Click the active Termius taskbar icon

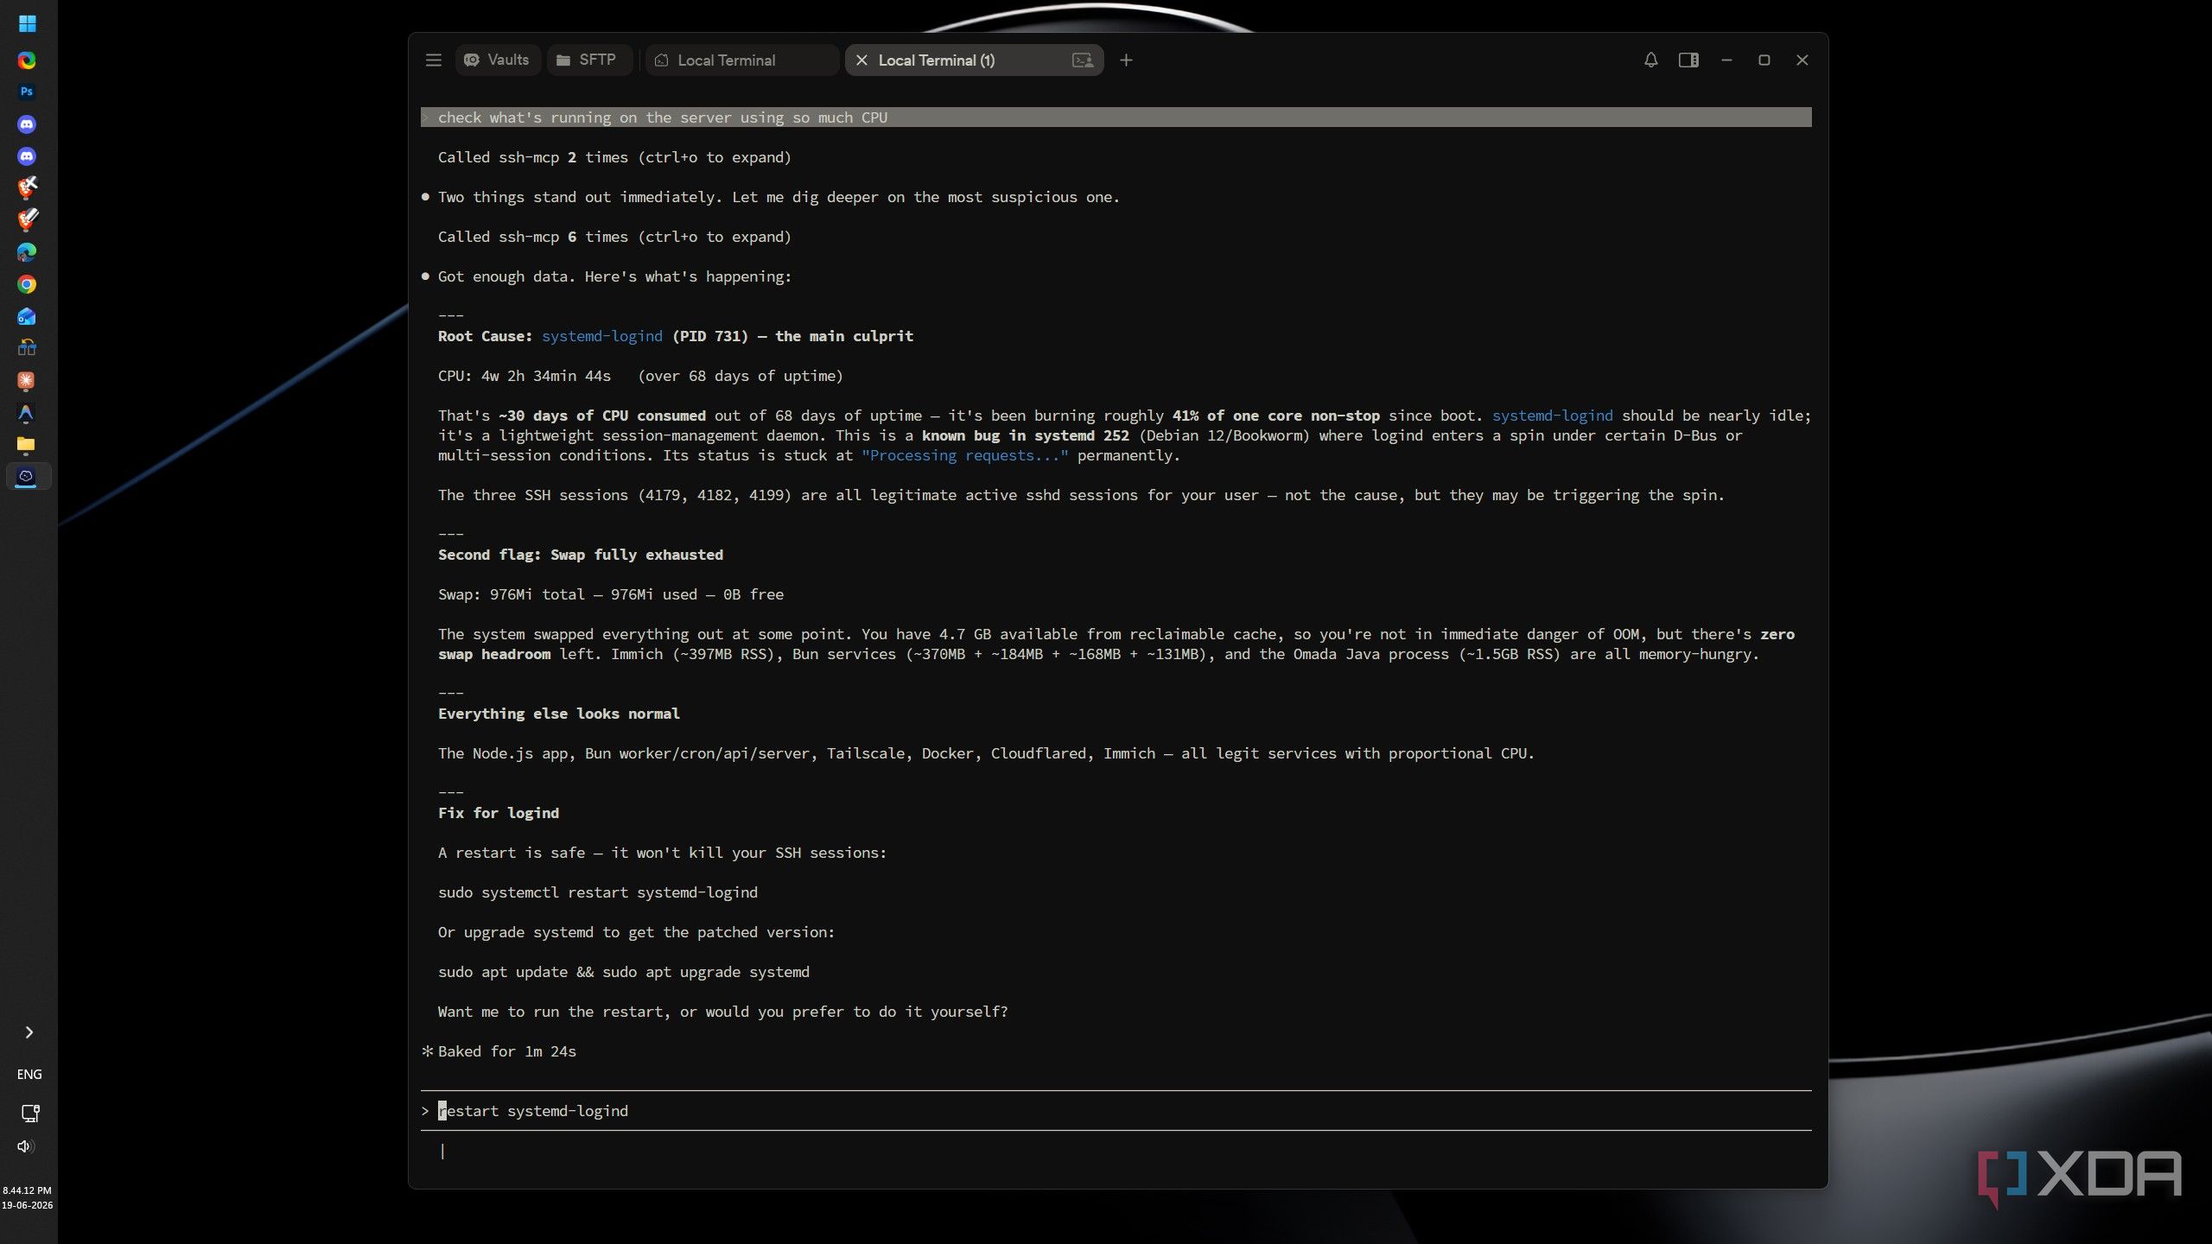[x=27, y=477]
